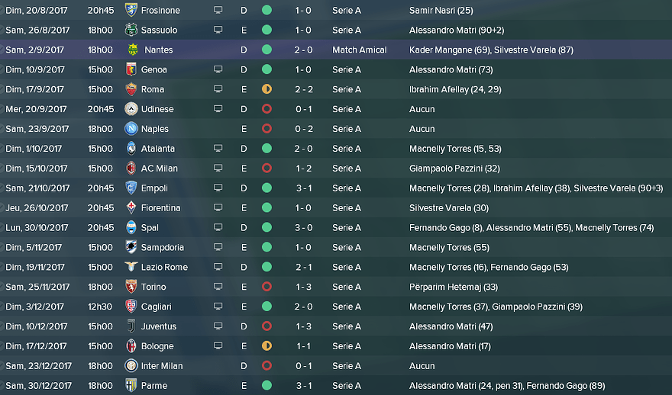Viewport: 672px width, 395px height.
Task: Click the orange draw indicator for Roma match
Action: click(x=267, y=89)
